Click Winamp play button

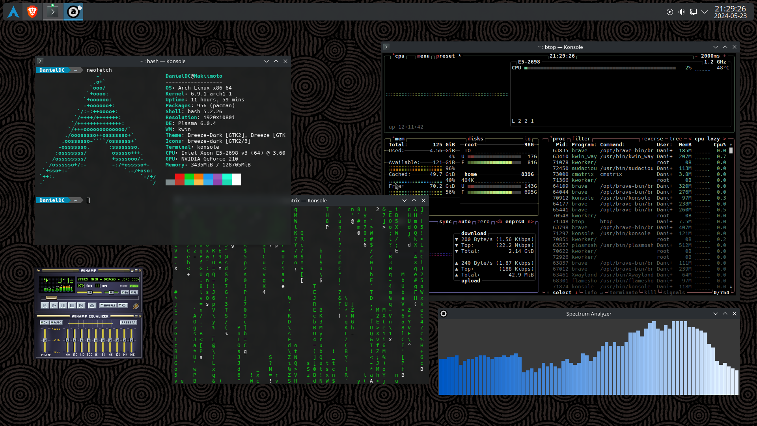54,305
